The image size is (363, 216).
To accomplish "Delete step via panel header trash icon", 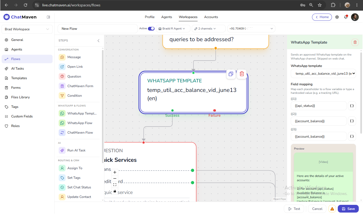I will (x=355, y=42).
